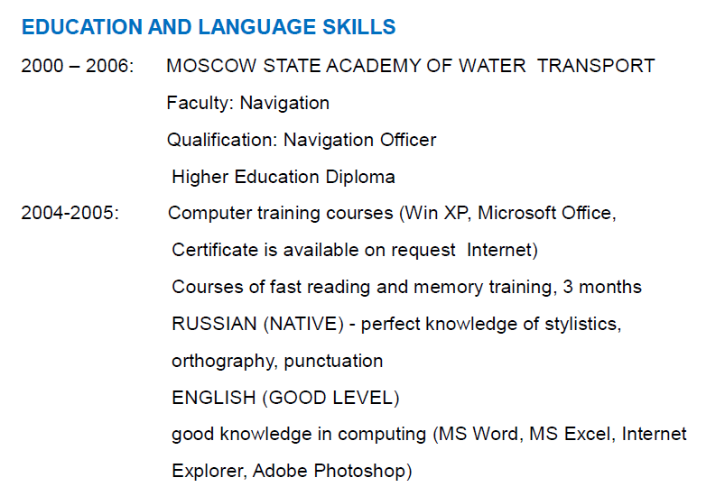Image resolution: width=725 pixels, height=496 pixels.
Task: Click the Explorer, Adobe Photoshop line
Action: 291,471
